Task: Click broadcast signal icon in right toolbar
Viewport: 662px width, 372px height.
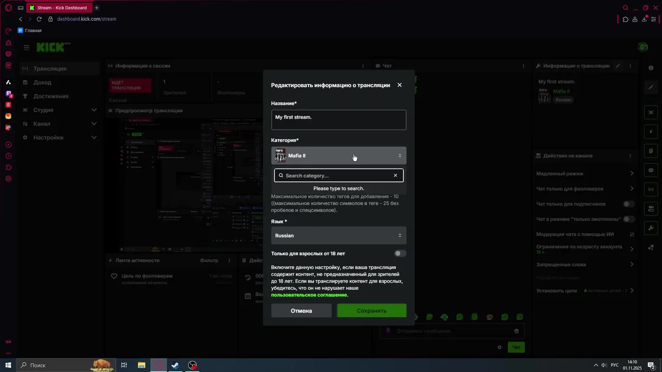Action: pyautogui.click(x=651, y=190)
